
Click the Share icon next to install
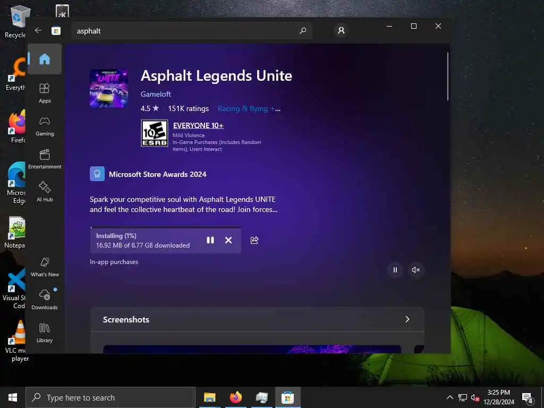coord(254,240)
